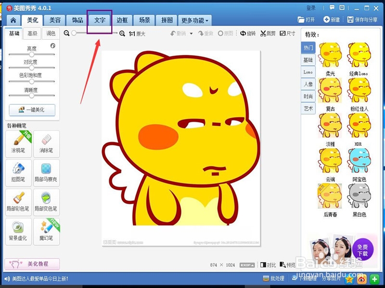
Task: Open the 美化教程 tutorial button
Action: click(32, 264)
